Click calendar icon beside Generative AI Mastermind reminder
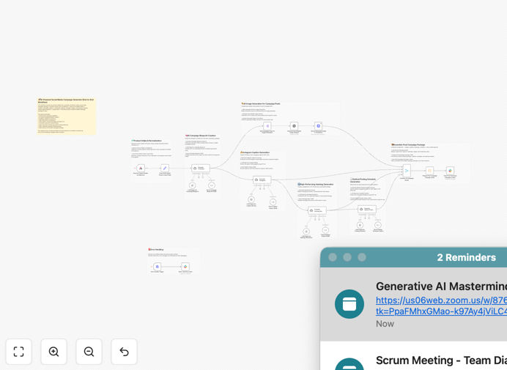The width and height of the screenshot is (507, 370). (349, 304)
